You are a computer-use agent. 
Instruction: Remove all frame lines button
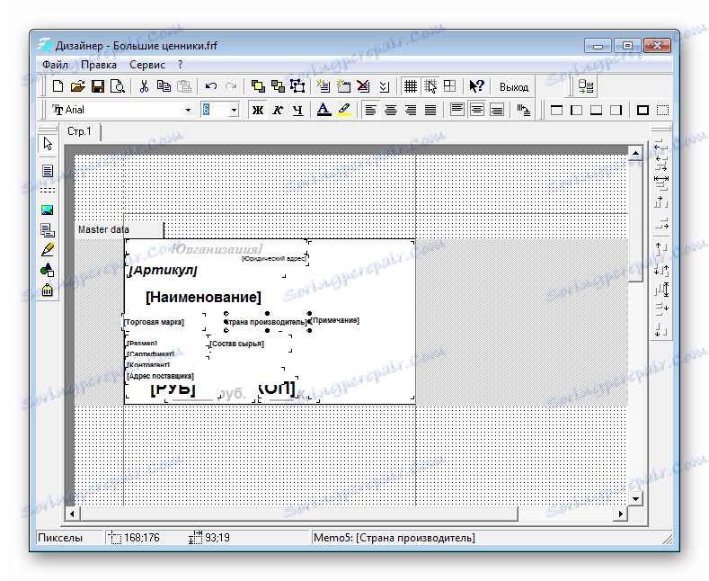tap(662, 110)
